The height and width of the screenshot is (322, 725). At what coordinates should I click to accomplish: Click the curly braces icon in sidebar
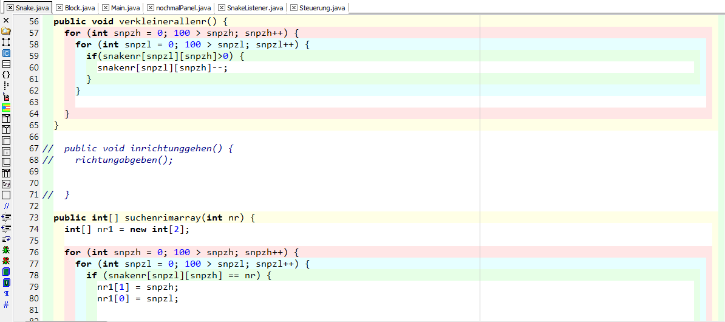coord(6,75)
